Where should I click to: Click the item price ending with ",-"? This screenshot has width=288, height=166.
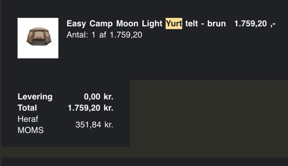point(254,24)
